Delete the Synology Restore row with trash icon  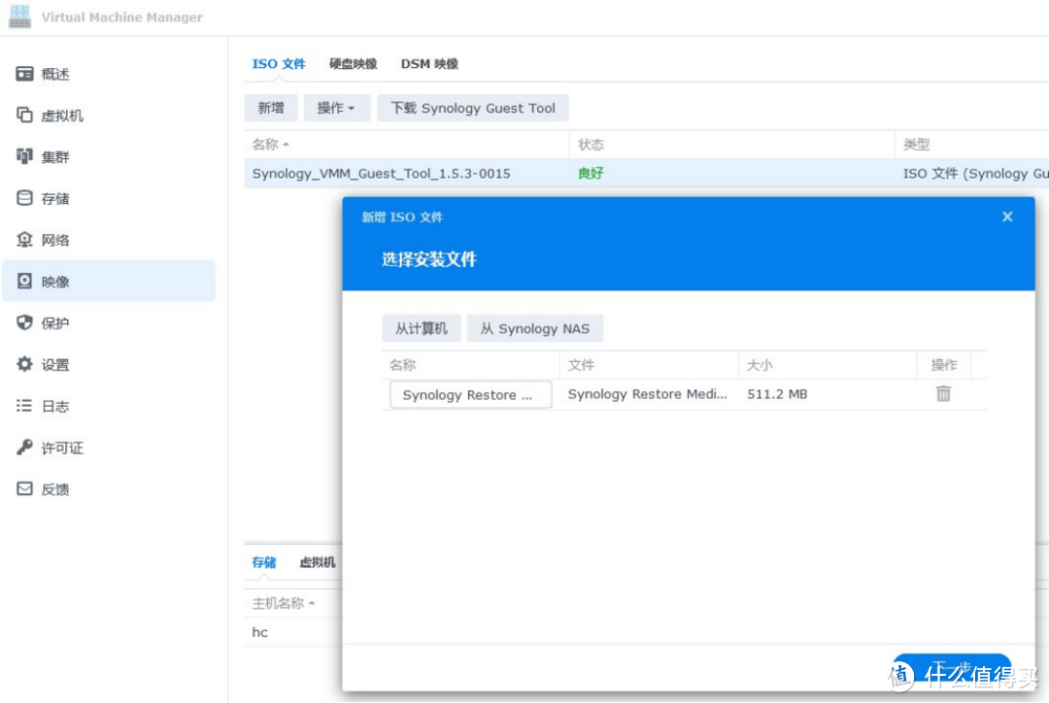pos(943,393)
